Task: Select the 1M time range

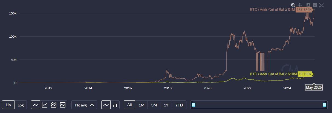Action: [141, 105]
